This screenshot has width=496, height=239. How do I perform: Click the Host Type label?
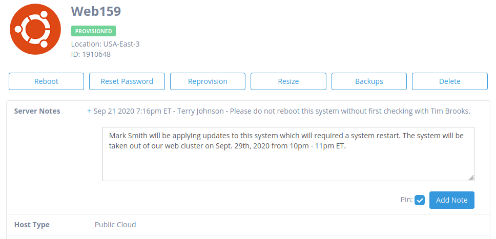click(x=32, y=225)
